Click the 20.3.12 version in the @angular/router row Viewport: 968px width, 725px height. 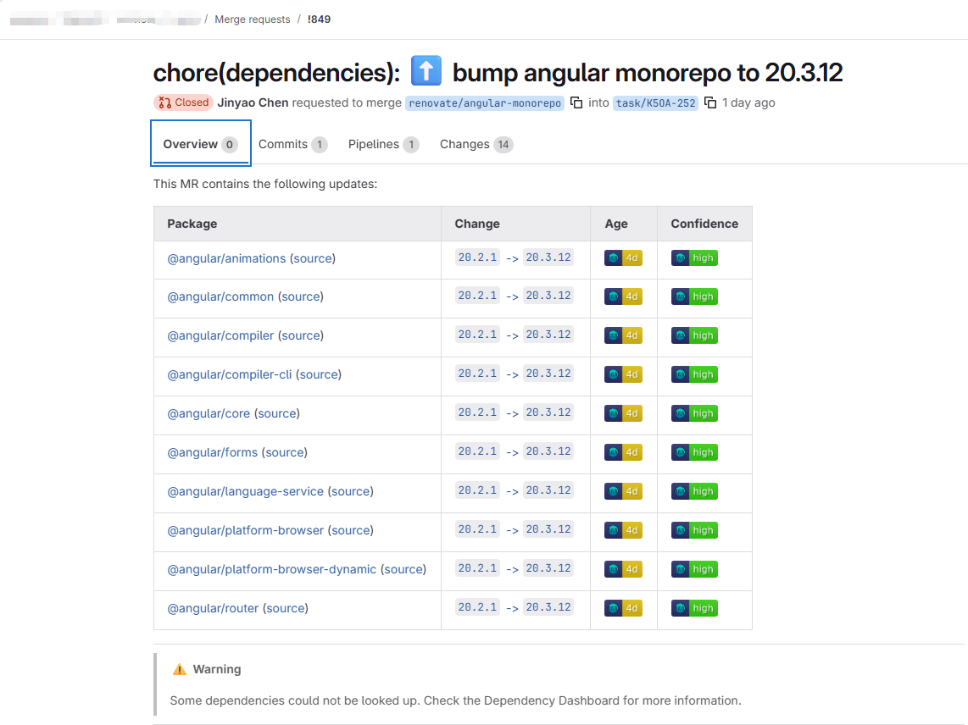click(x=548, y=607)
